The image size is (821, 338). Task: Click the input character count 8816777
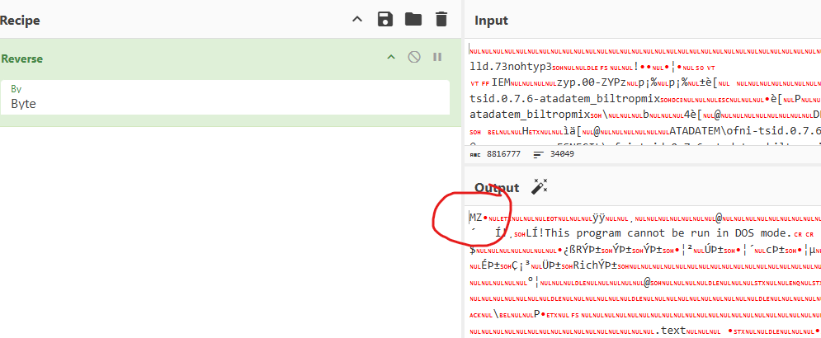pyautogui.click(x=503, y=154)
